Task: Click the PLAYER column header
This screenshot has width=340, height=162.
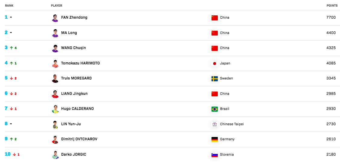Action: tap(56, 6)
